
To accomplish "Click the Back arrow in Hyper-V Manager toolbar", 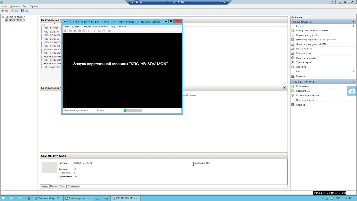I will tap(3, 11).
